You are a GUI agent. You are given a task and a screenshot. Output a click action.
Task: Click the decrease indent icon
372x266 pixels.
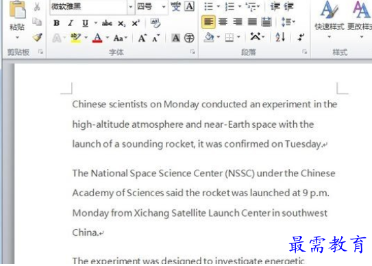pyautogui.click(x=275, y=6)
